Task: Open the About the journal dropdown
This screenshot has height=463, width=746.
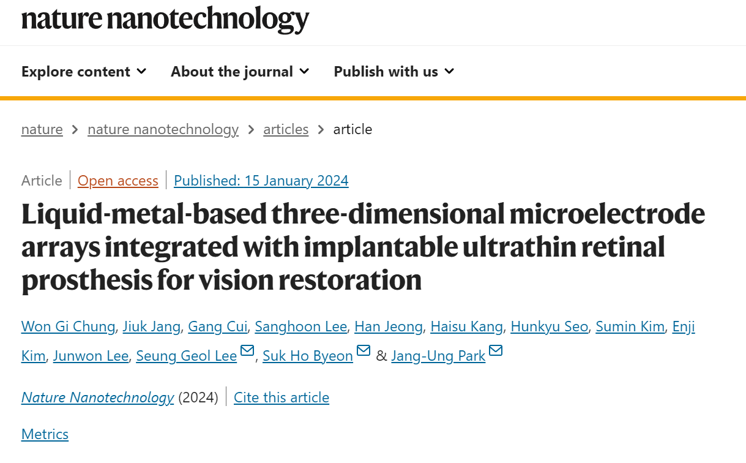Action: pyautogui.click(x=240, y=72)
